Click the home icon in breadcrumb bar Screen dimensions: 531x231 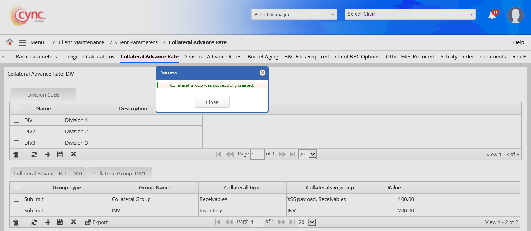[10, 42]
